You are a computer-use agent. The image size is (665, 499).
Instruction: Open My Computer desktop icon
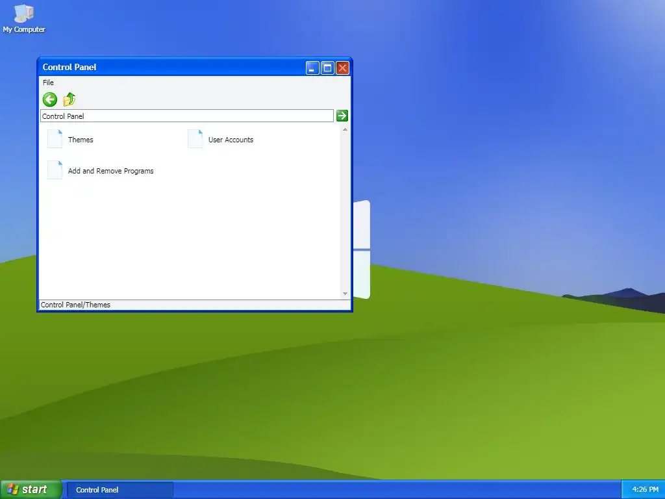24,18
